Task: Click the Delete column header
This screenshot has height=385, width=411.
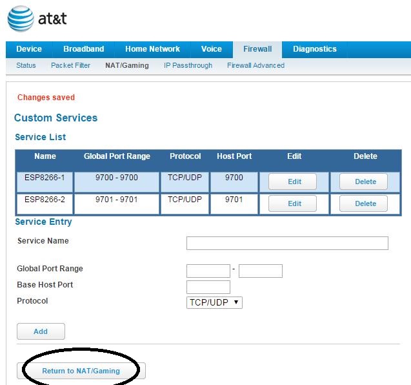Action: [x=365, y=156]
